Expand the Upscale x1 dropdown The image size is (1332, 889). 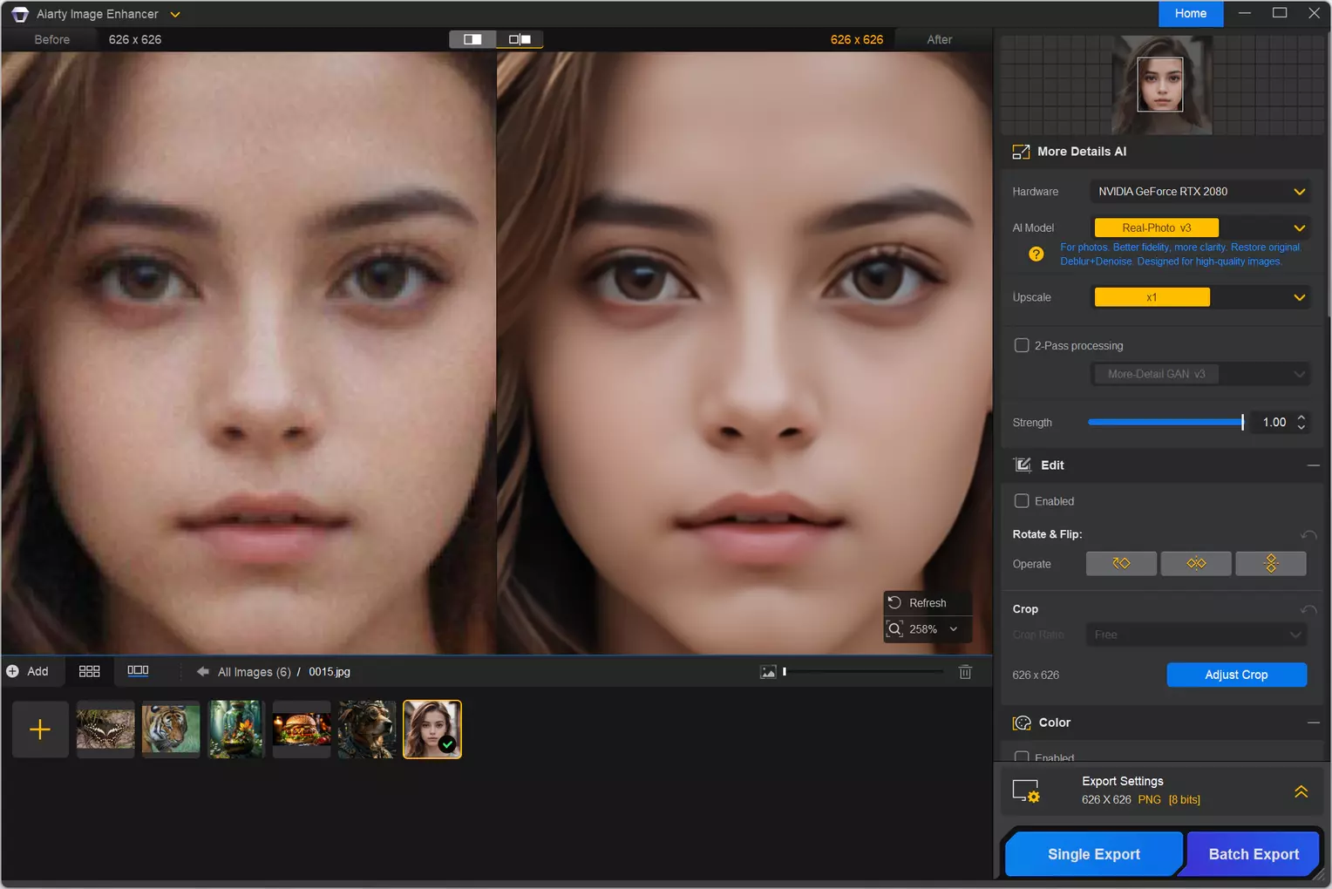coord(1199,297)
